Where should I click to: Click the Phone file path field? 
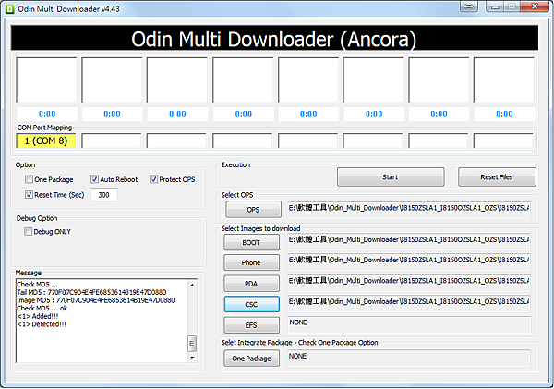[409, 262]
